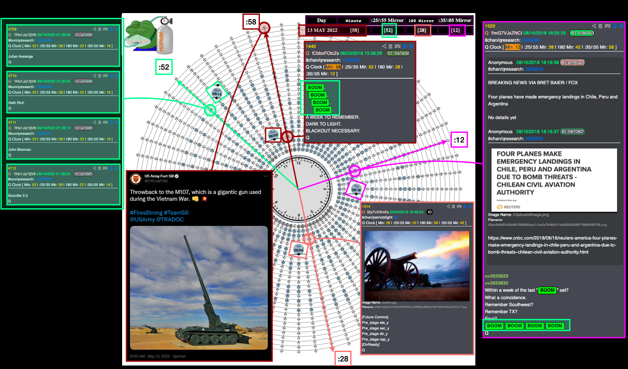
Task: Open thread link 10650472 in post 4711
Action: click(x=44, y=133)
